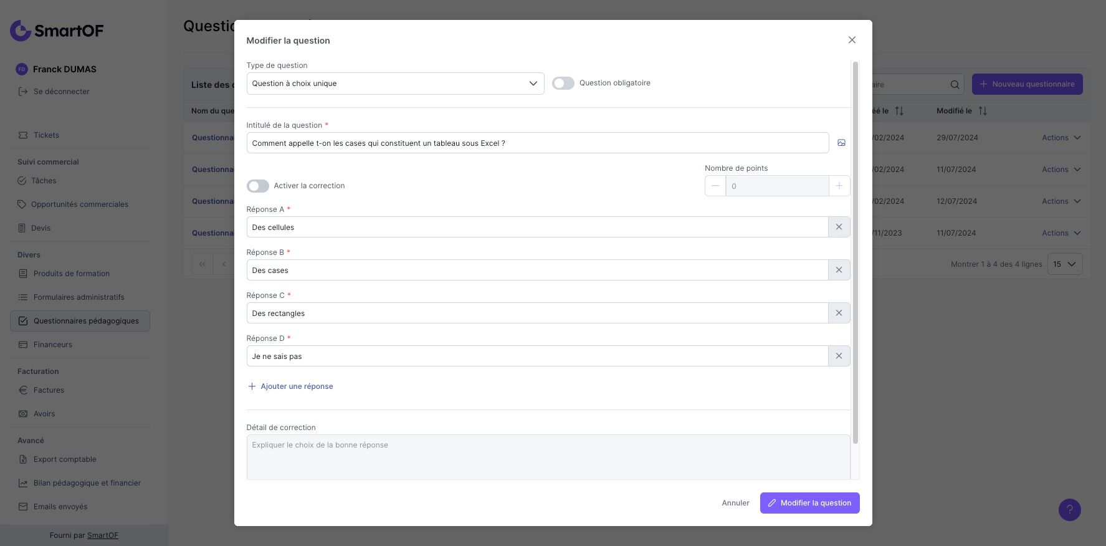Viewport: 1106px width, 546px height.
Task: Open the Type de question dropdown
Action: pyautogui.click(x=395, y=84)
